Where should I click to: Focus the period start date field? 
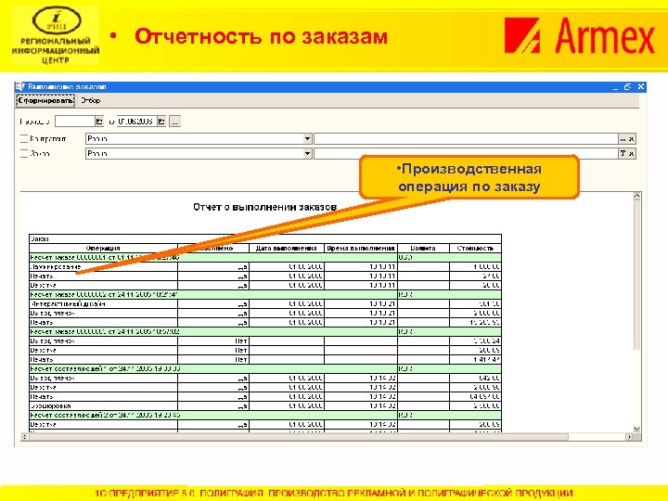pos(75,121)
